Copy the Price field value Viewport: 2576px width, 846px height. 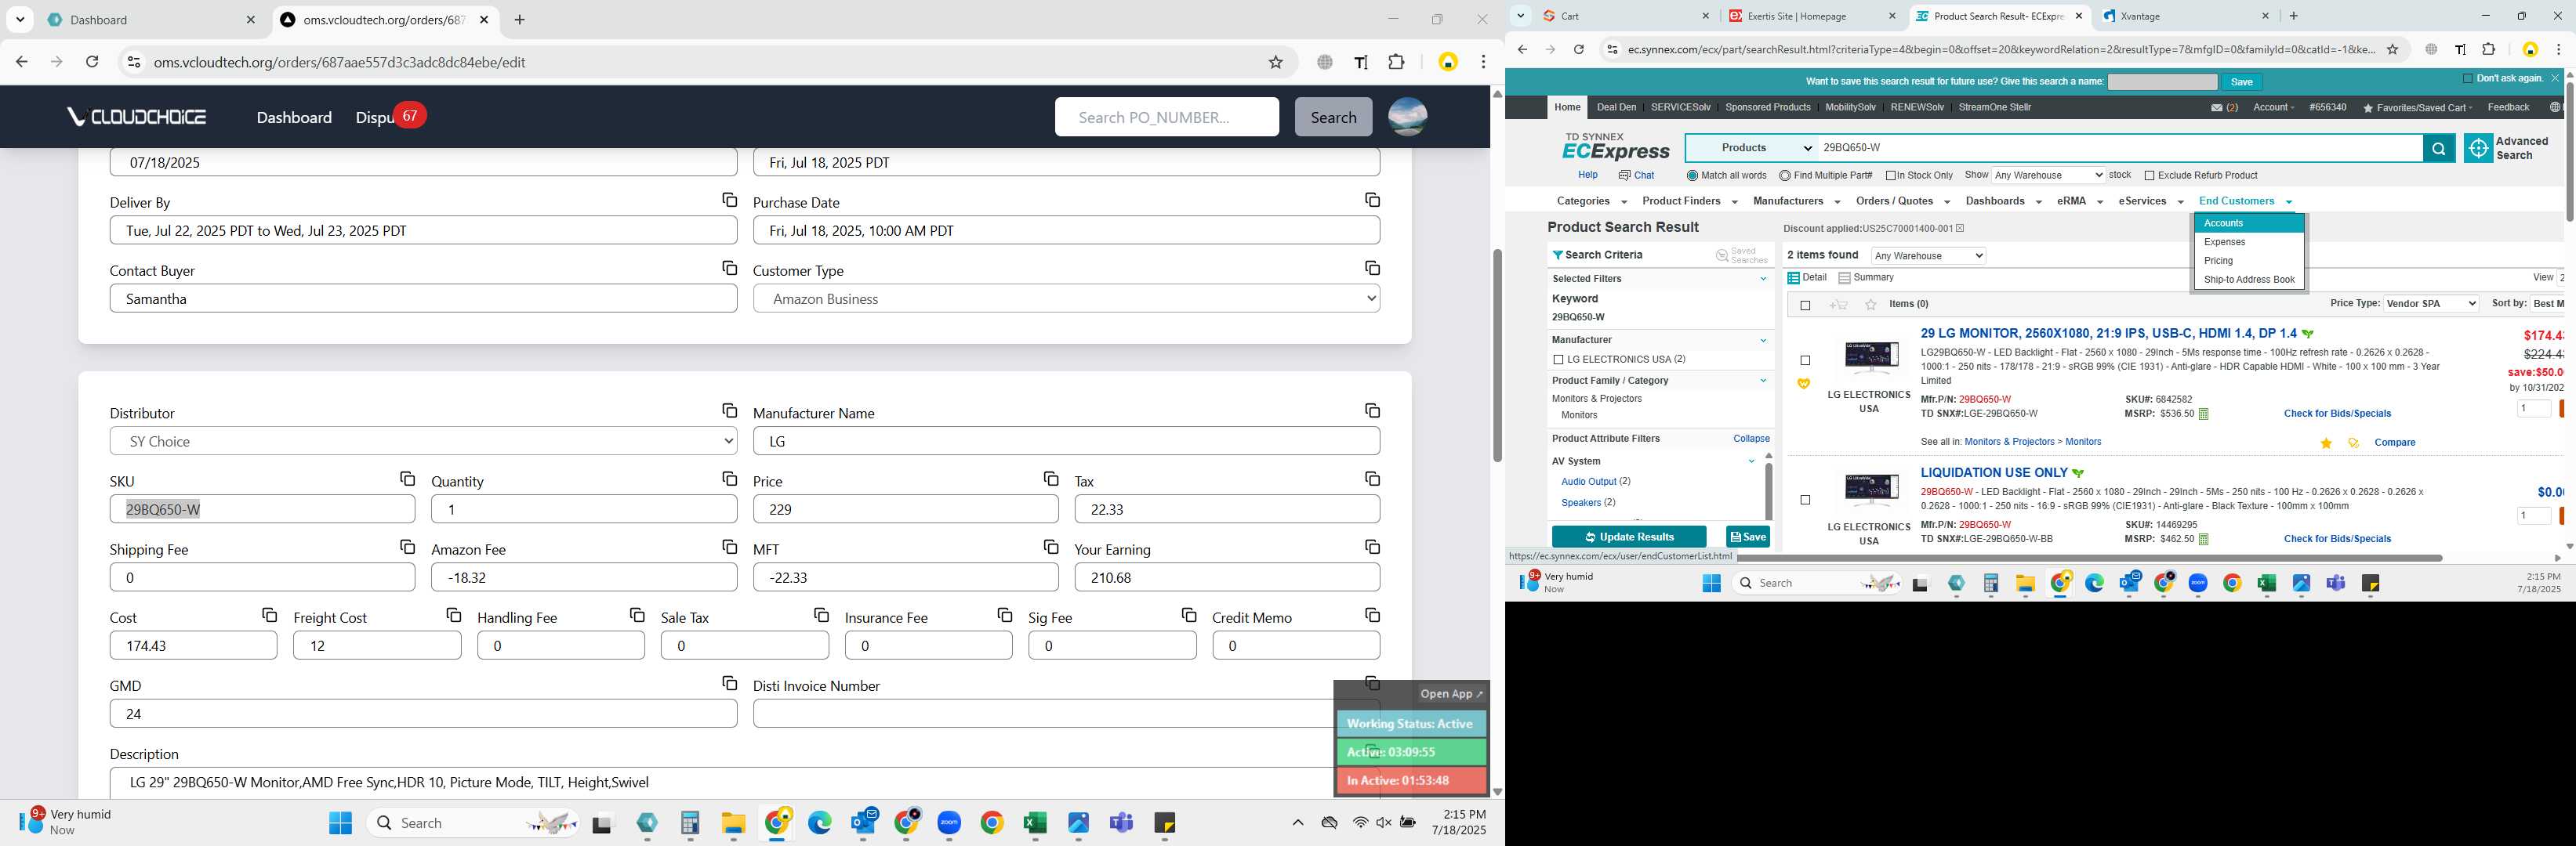tap(1050, 479)
